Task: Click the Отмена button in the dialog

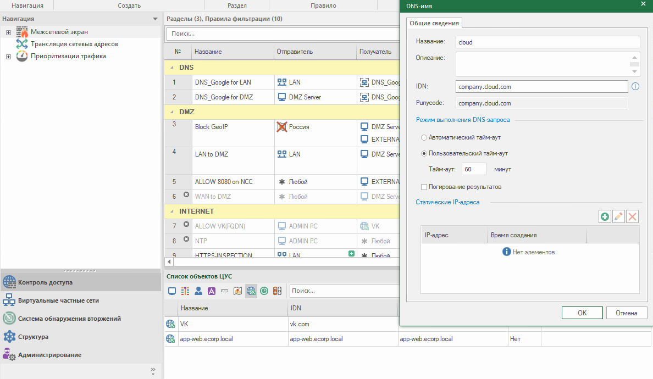Action: click(627, 313)
